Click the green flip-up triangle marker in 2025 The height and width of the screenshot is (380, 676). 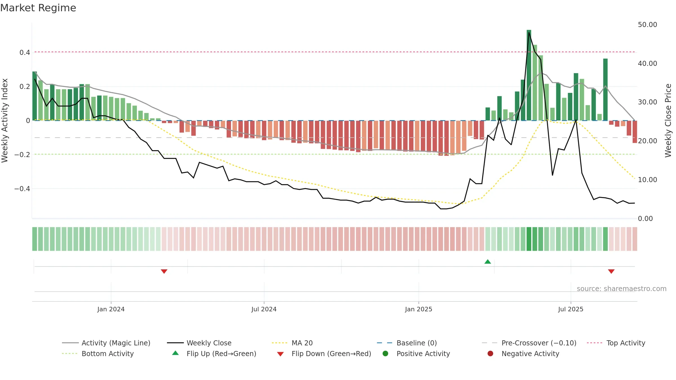pyautogui.click(x=488, y=262)
